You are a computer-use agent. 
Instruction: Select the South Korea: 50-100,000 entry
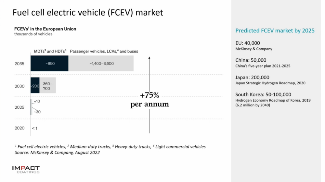click(x=263, y=95)
